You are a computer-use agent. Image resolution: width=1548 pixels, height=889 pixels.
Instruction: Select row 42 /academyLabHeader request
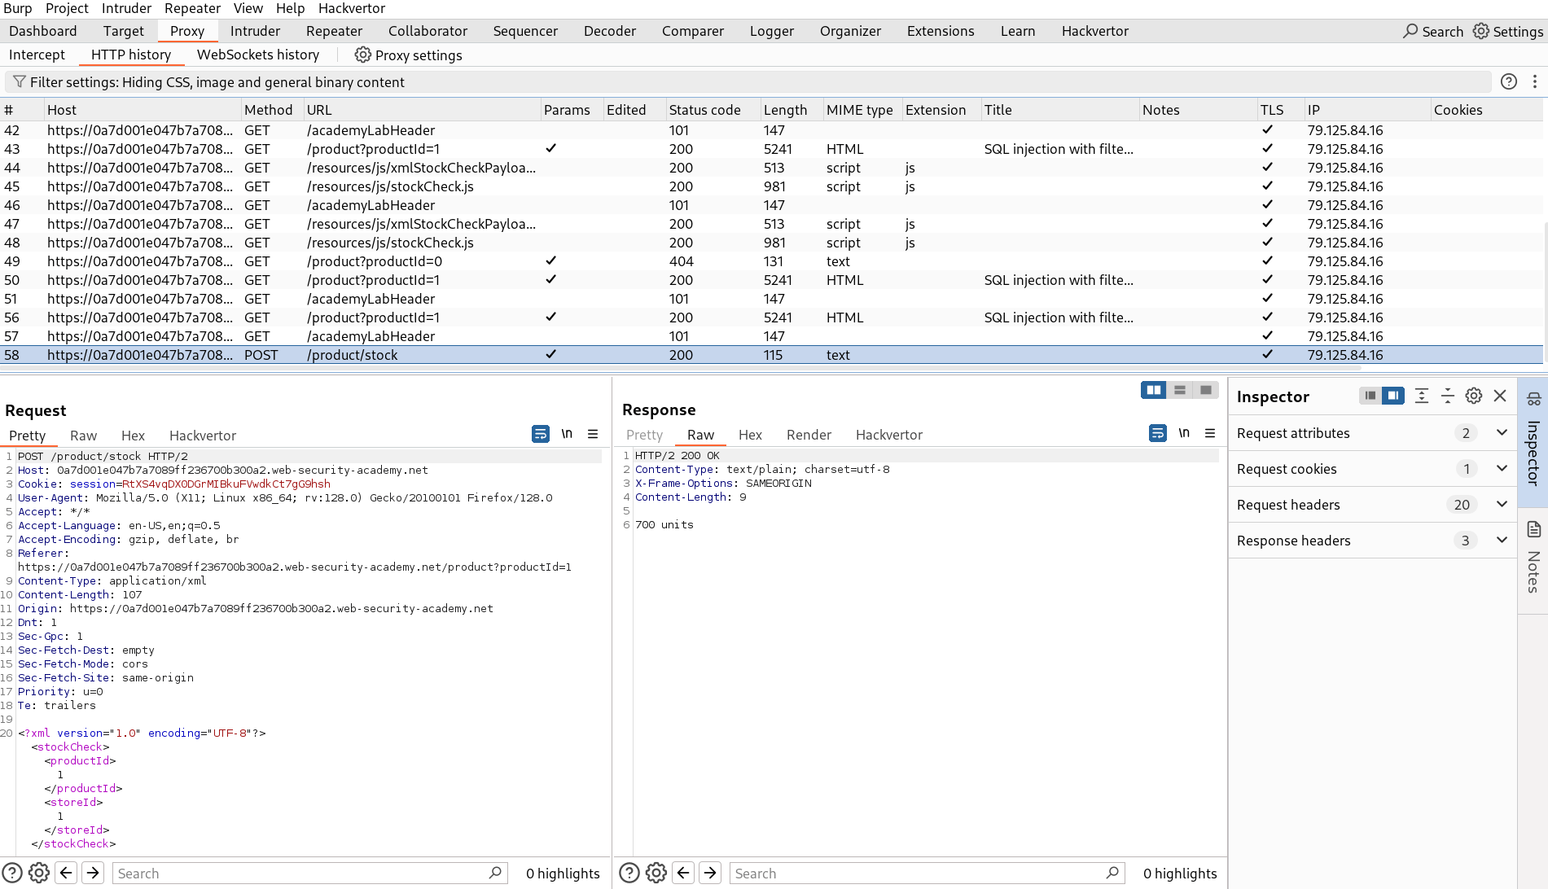771,130
